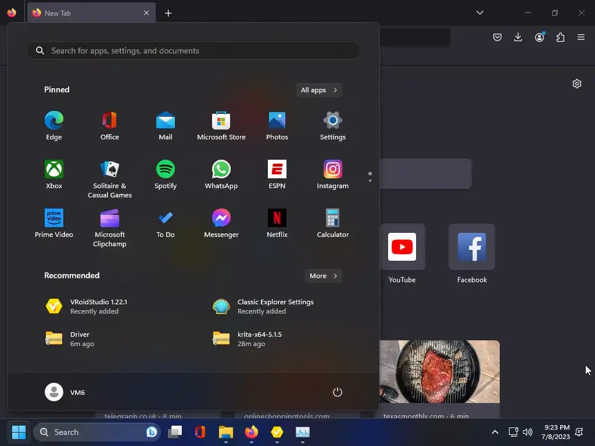Open the Office icon on the taskbar
Screen dimensions: 595x446
coord(200,432)
